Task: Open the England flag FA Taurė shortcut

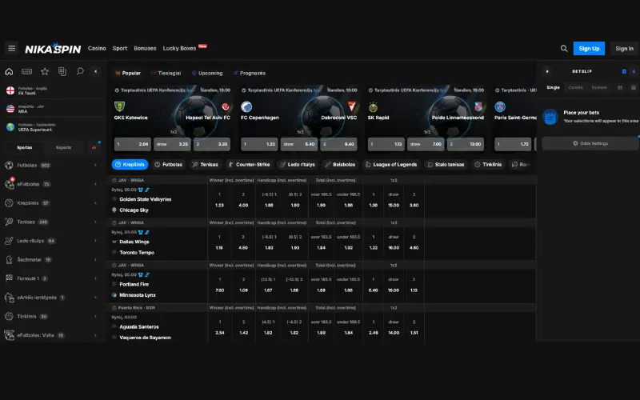Action: [53, 90]
